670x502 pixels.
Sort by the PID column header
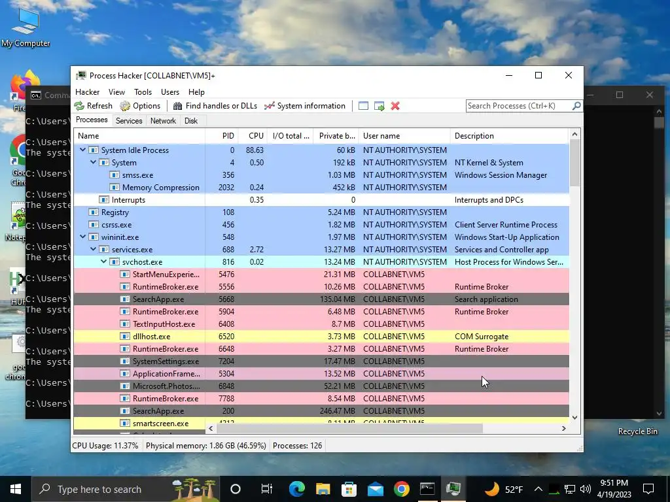pos(222,136)
